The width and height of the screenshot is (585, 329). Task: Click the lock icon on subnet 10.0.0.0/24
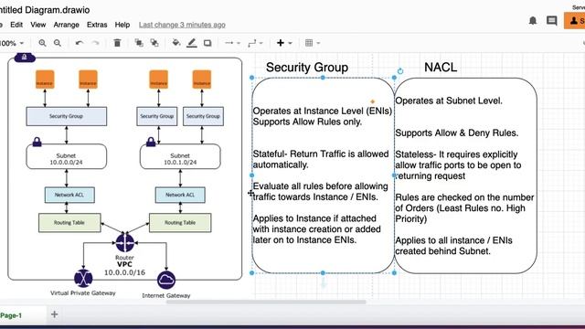37,142
